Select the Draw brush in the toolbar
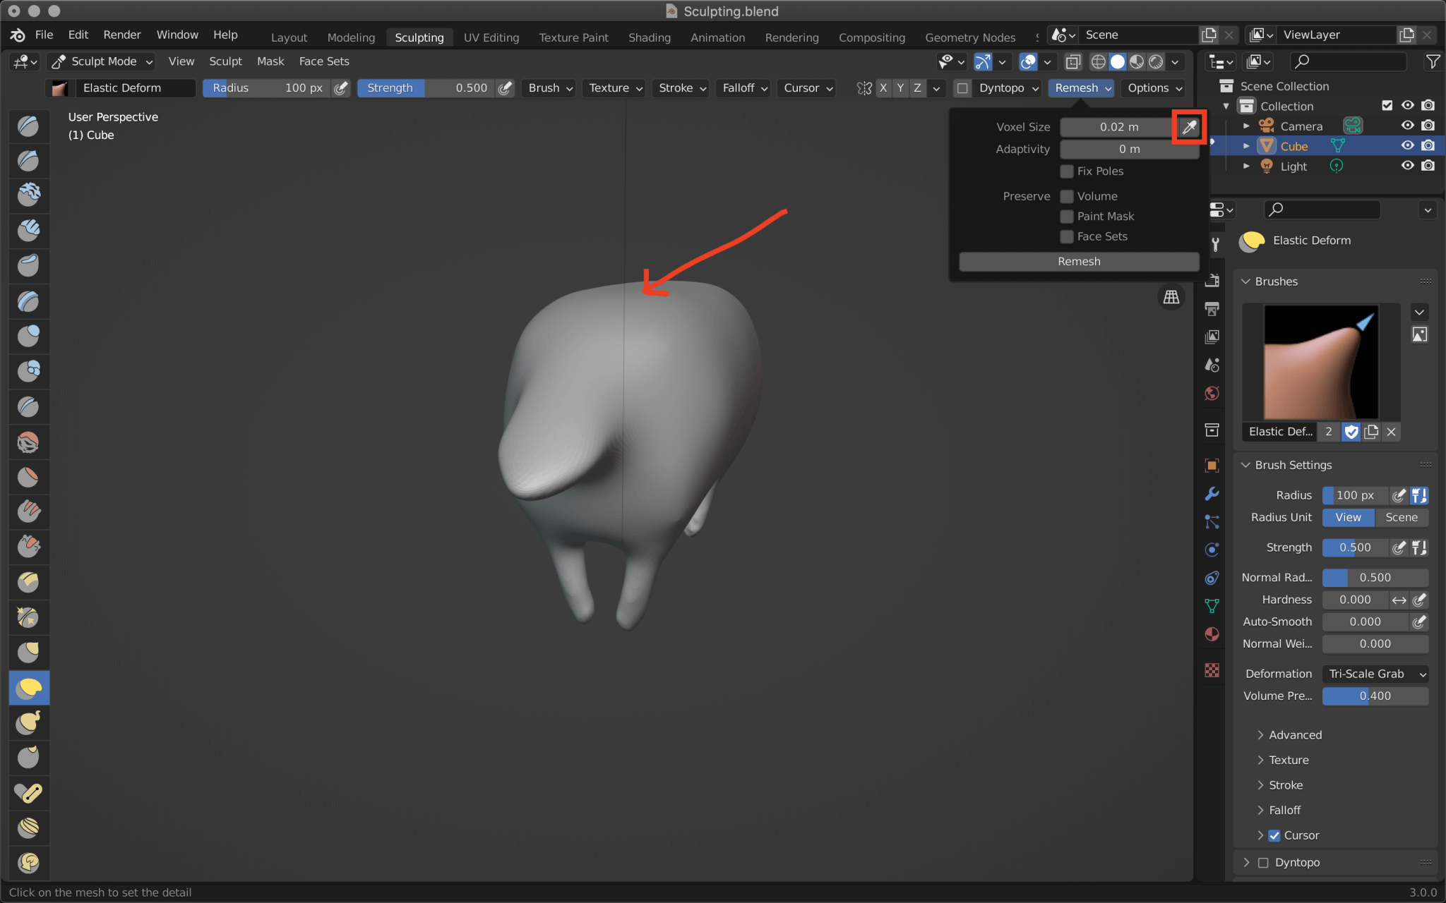This screenshot has width=1446, height=903. coord(29,126)
